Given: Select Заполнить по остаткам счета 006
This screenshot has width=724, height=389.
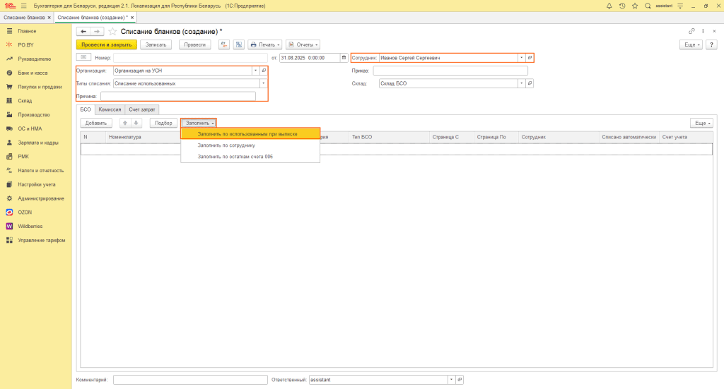Looking at the screenshot, I should (250, 157).
